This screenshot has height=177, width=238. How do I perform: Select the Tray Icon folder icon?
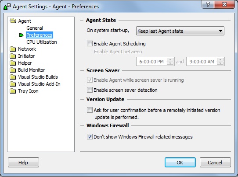coord(13,91)
